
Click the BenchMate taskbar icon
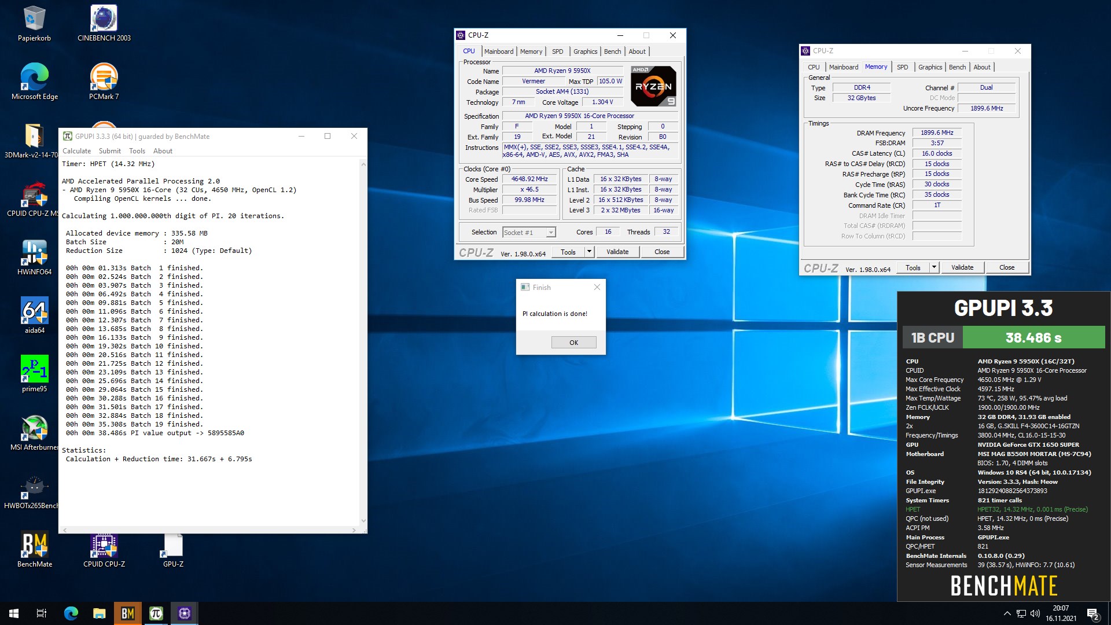pos(127,613)
